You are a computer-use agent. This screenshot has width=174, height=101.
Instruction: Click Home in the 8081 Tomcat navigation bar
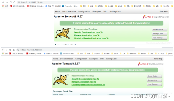pos(57,11)
